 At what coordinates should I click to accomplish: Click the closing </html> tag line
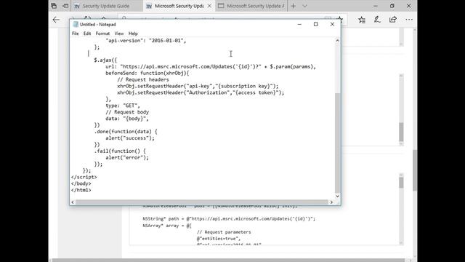click(x=81, y=190)
